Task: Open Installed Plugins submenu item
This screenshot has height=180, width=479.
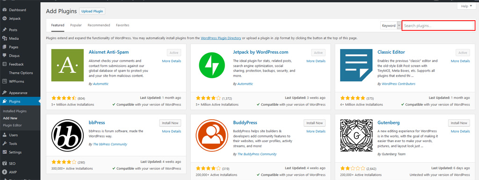Action: click(x=15, y=111)
